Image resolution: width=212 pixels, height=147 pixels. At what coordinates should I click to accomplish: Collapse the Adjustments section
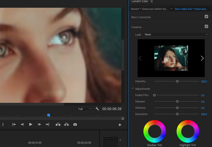[x=132, y=88]
